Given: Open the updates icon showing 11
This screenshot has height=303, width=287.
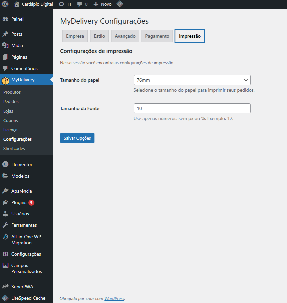Looking at the screenshot, I should 61,4.
